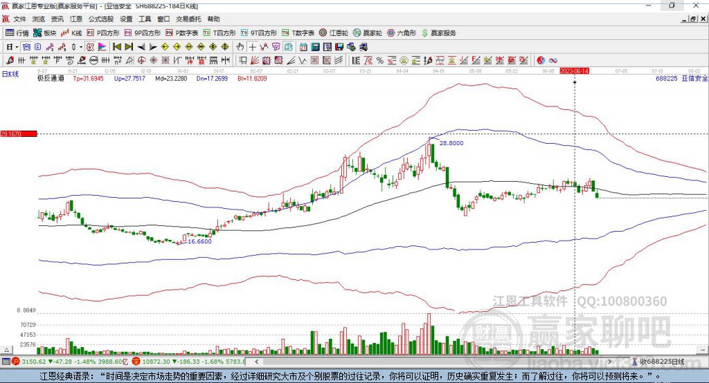Select the circled target crosshair tool
This screenshot has height=383, width=709.
(x=141, y=61)
